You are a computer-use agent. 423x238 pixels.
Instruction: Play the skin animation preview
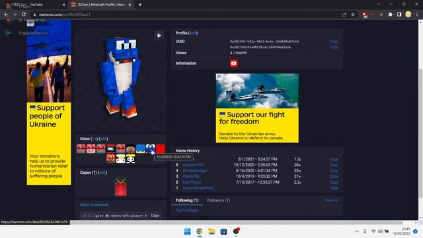[x=159, y=36]
